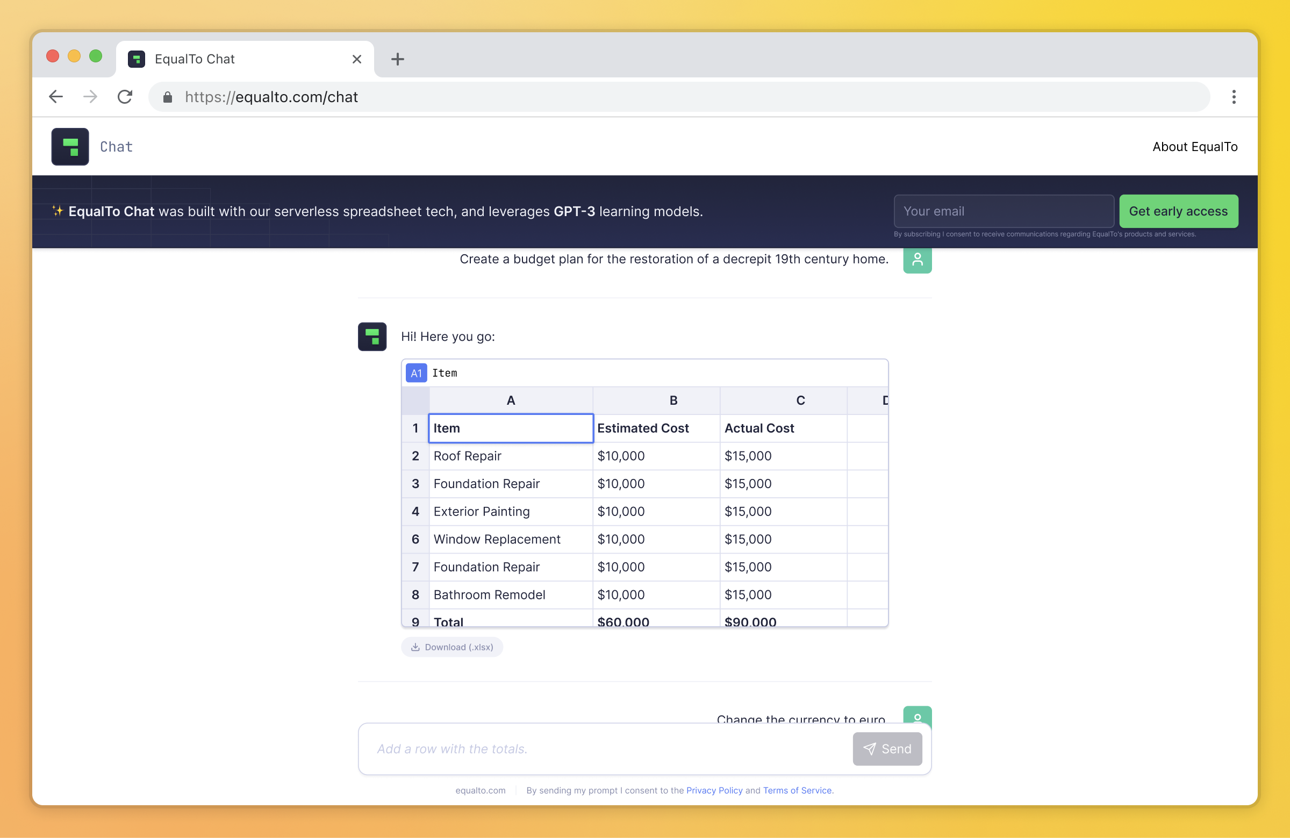Viewport: 1290px width, 838px height.
Task: Click the $15,000 actual cost for Exterior Painting
Action: (784, 512)
